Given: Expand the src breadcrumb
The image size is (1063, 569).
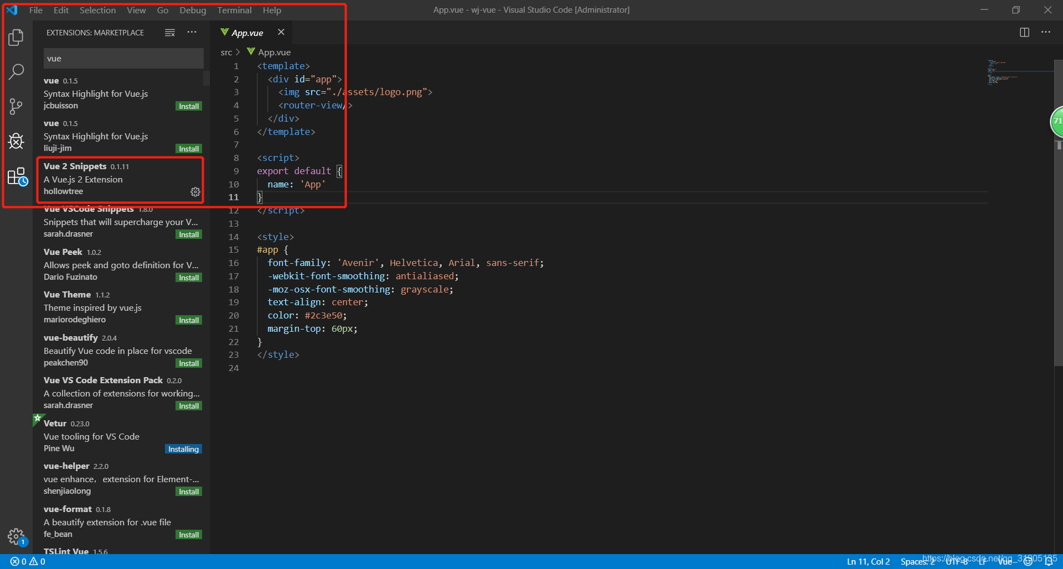Looking at the screenshot, I should (x=226, y=52).
